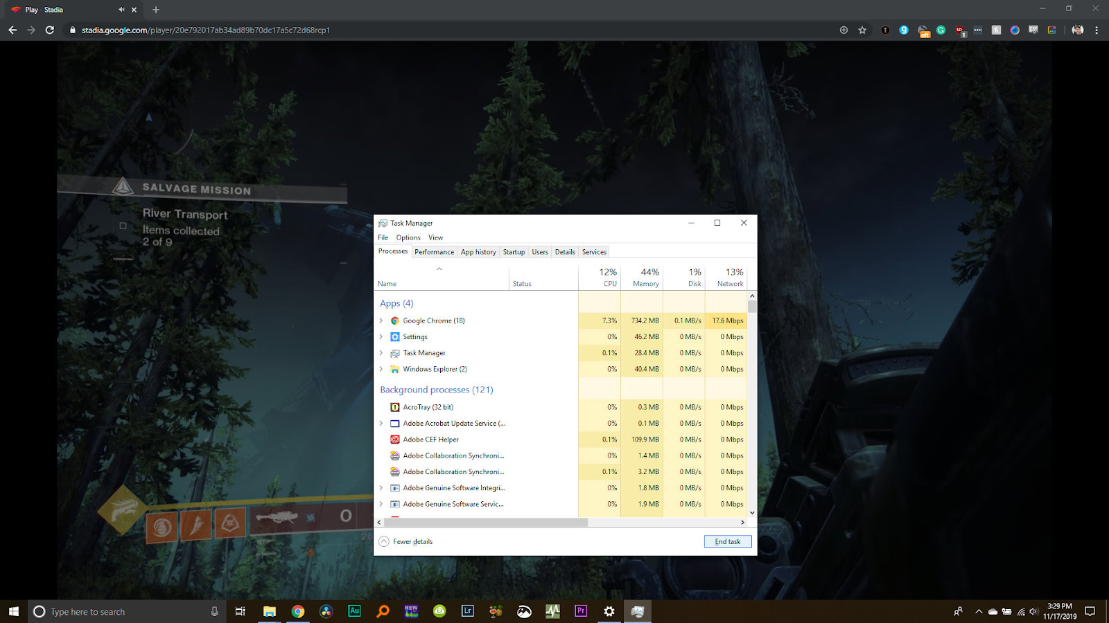The image size is (1109, 623).
Task: Open Lightroom from the taskbar
Action: (x=468, y=611)
